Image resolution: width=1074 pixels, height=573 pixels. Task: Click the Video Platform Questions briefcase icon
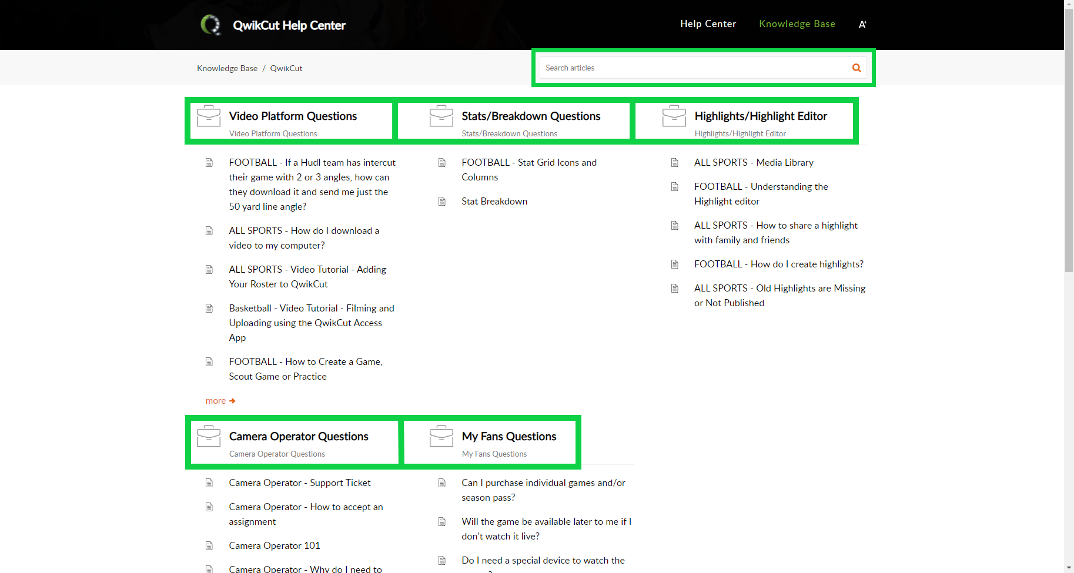tap(209, 116)
